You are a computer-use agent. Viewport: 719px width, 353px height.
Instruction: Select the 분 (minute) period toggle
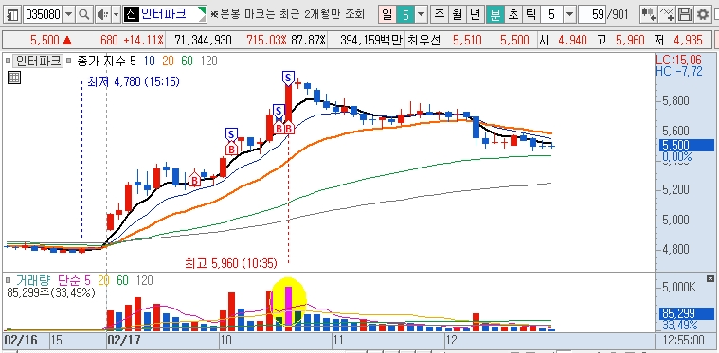495,14
